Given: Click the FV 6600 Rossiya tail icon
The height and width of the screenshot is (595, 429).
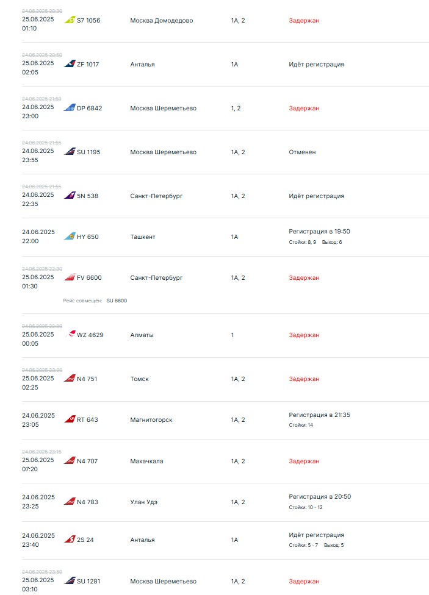Looking at the screenshot, I should pos(70,277).
